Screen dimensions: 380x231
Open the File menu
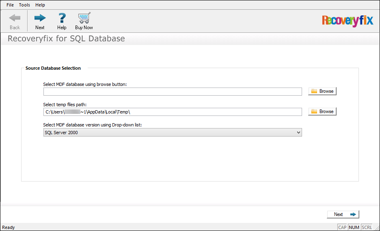10,5
